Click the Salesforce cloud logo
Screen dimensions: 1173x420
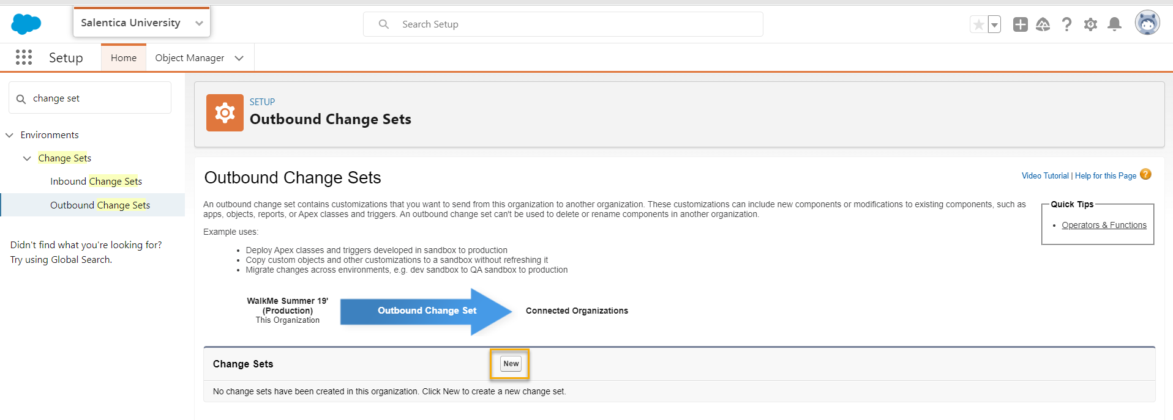[x=26, y=24]
